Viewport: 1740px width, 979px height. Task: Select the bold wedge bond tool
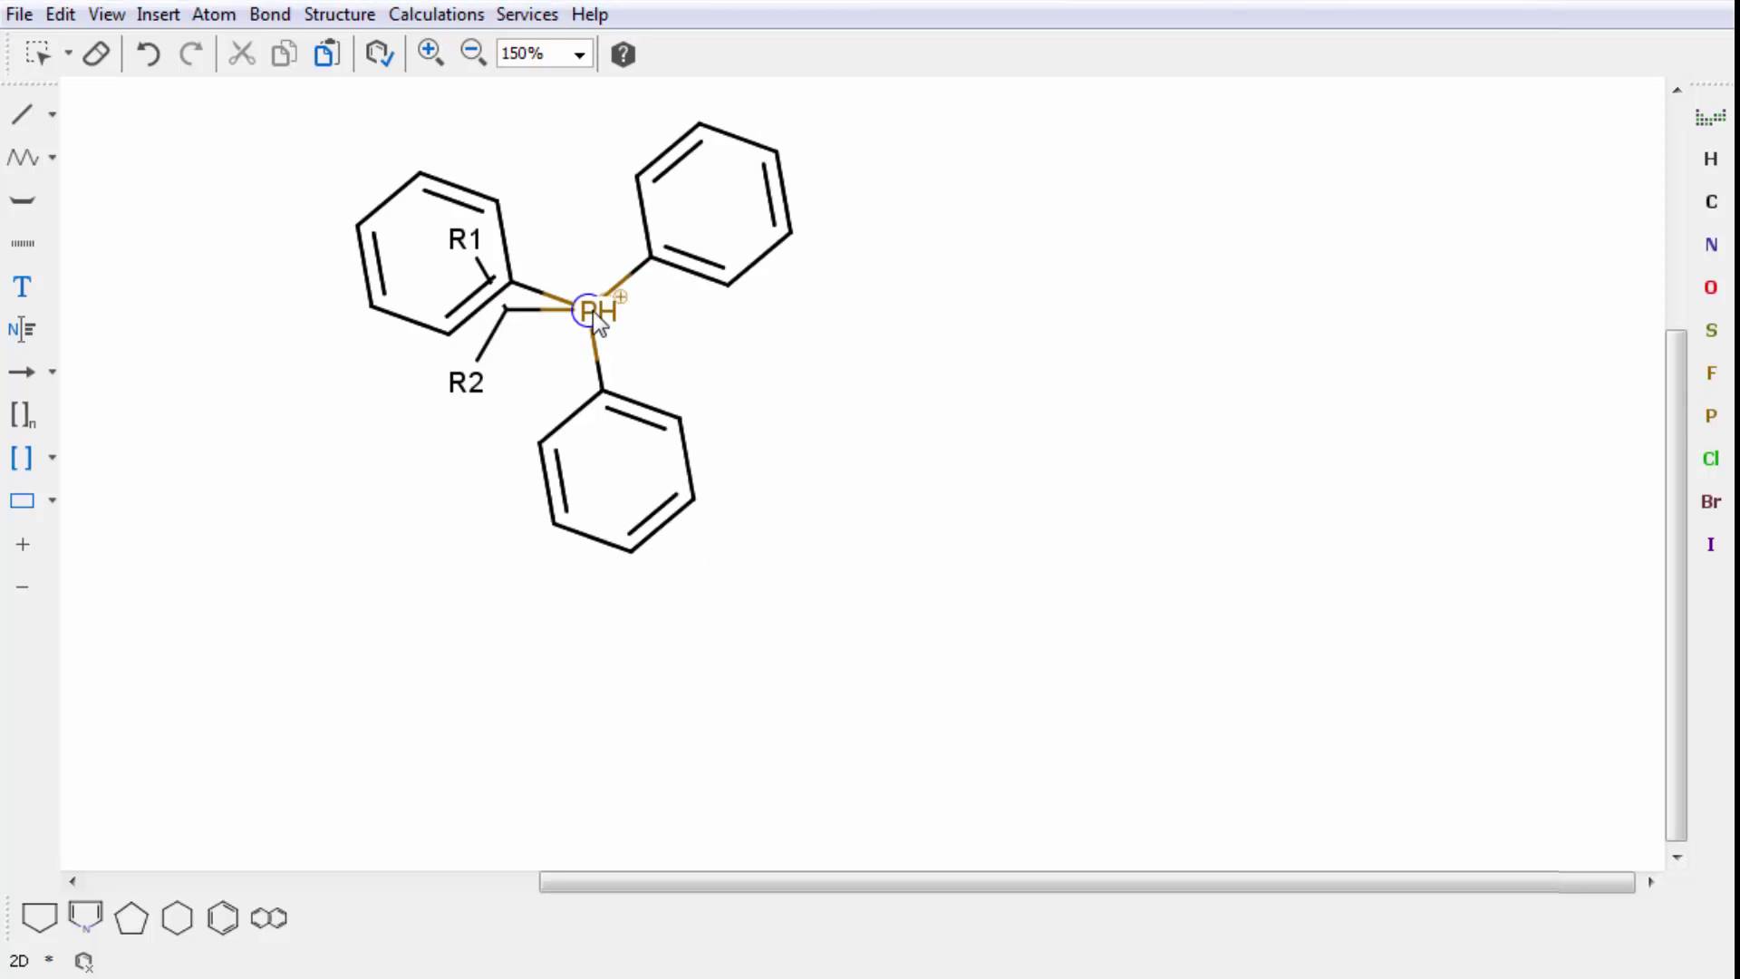point(23,200)
